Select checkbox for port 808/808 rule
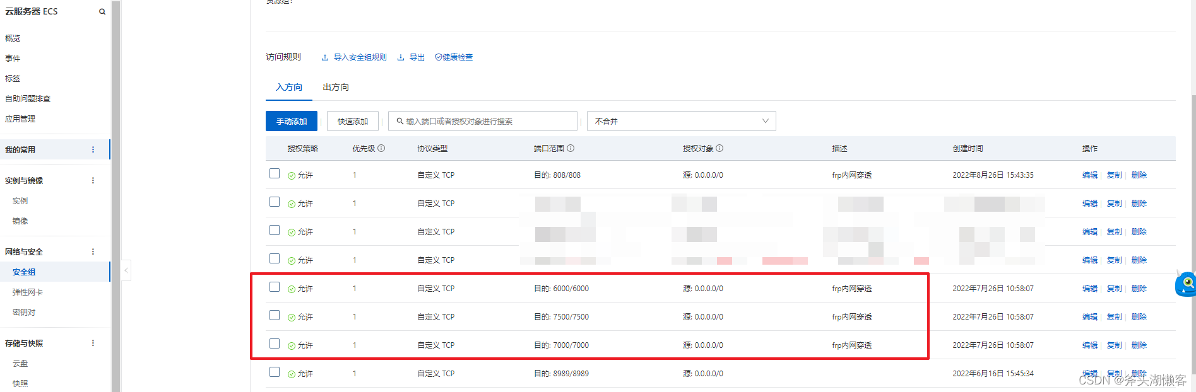Viewport: 1196px width, 392px height. tap(275, 173)
